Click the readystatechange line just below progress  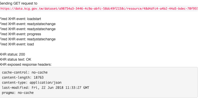coord(27,39)
